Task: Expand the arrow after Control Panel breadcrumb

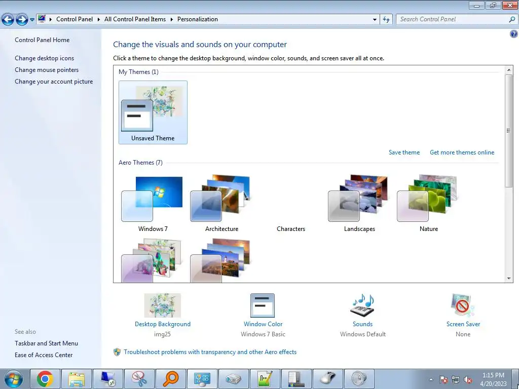Action: tap(99, 19)
